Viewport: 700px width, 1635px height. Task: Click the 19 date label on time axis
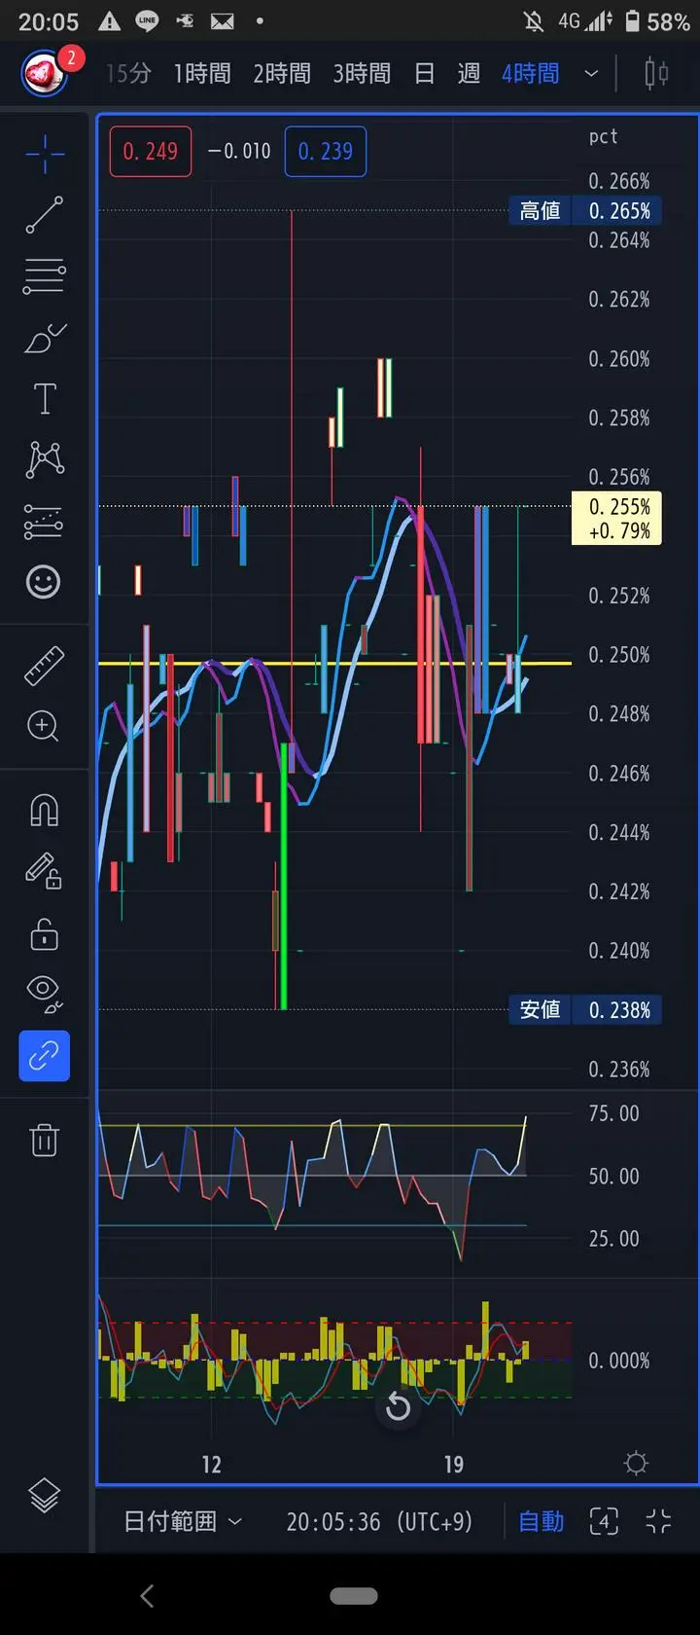click(x=453, y=1465)
